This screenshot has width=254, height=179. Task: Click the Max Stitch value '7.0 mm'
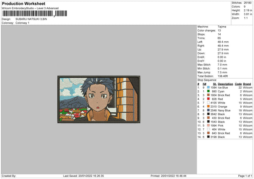[222, 65]
